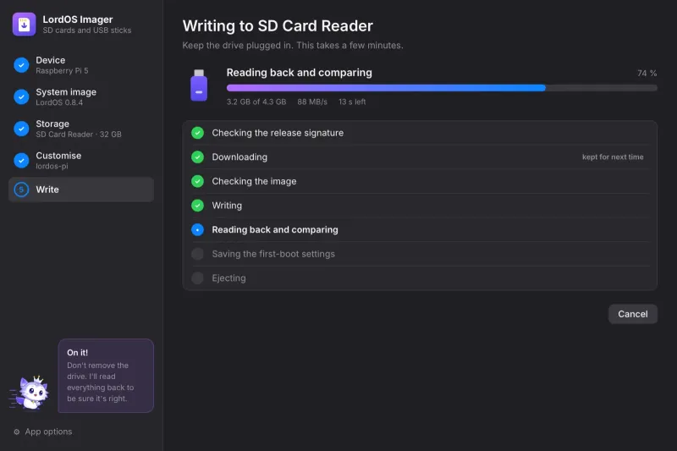Go to the Storage step

(x=81, y=129)
